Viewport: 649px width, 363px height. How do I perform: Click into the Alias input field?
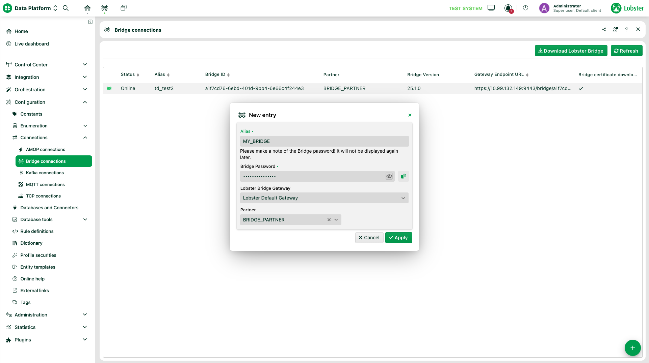pyautogui.click(x=324, y=141)
